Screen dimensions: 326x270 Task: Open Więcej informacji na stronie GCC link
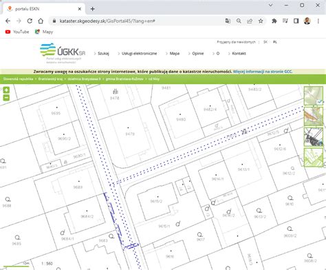click(x=263, y=72)
